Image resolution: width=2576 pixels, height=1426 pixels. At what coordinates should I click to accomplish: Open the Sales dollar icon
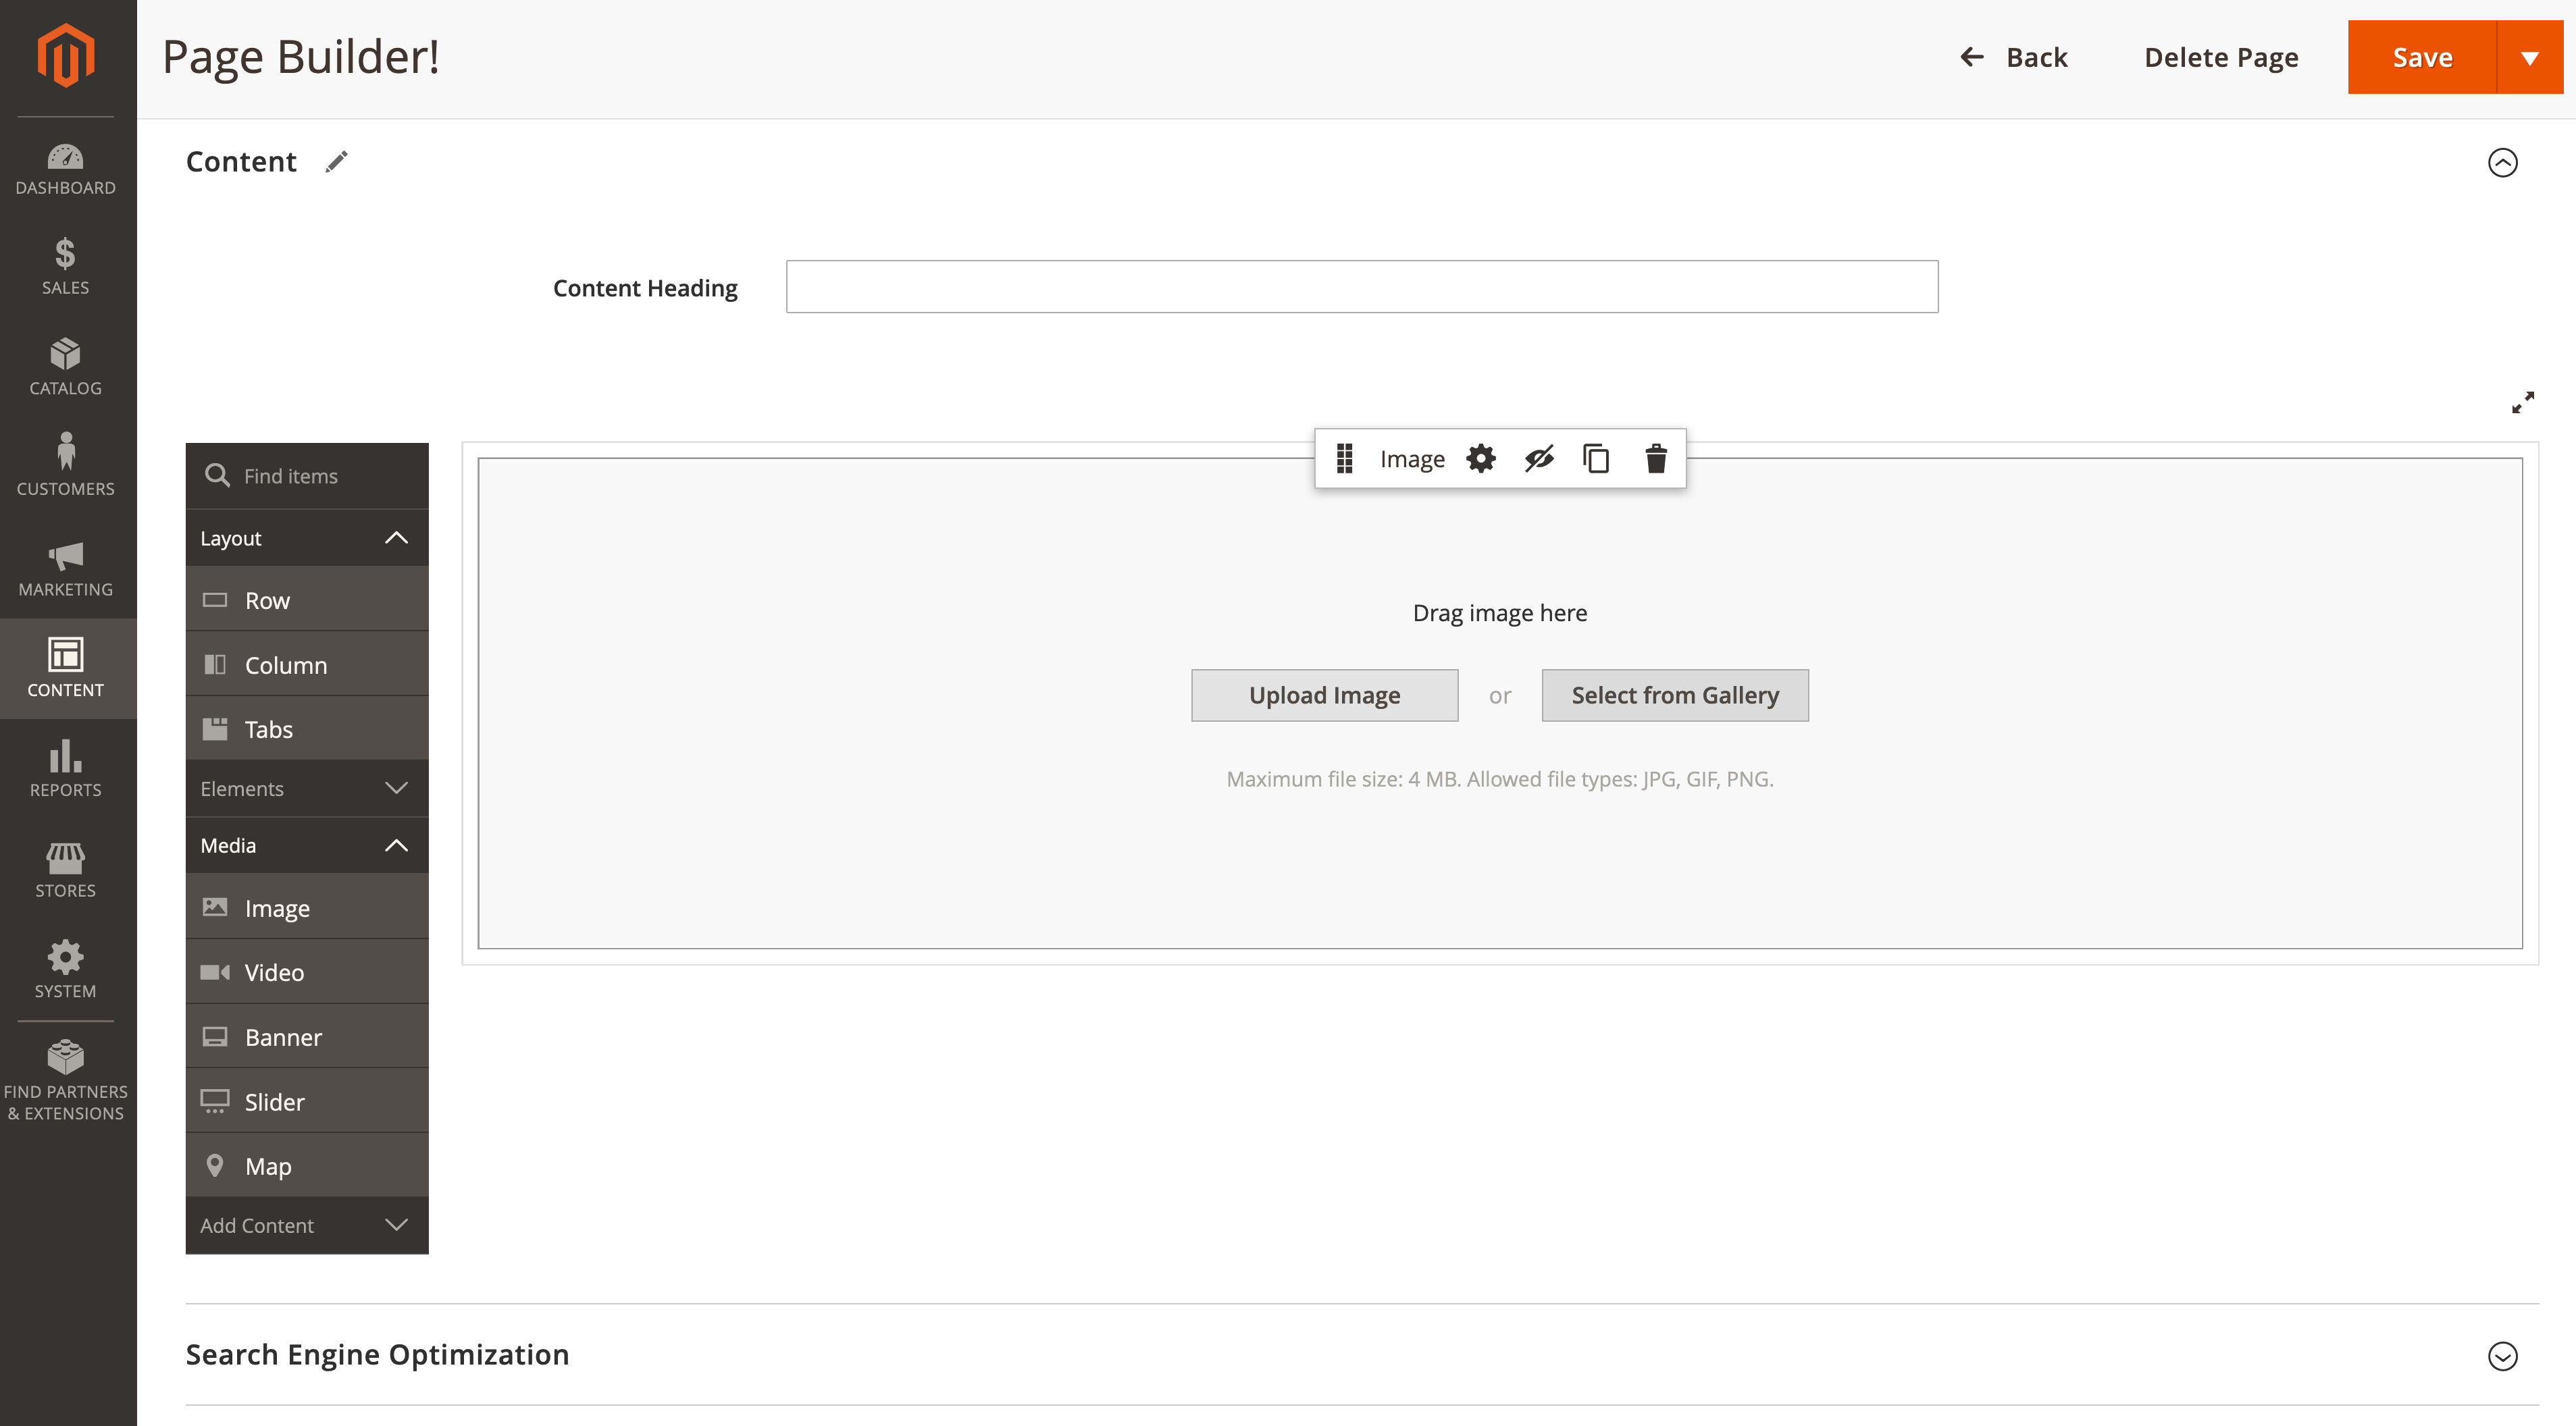pyautogui.click(x=66, y=254)
